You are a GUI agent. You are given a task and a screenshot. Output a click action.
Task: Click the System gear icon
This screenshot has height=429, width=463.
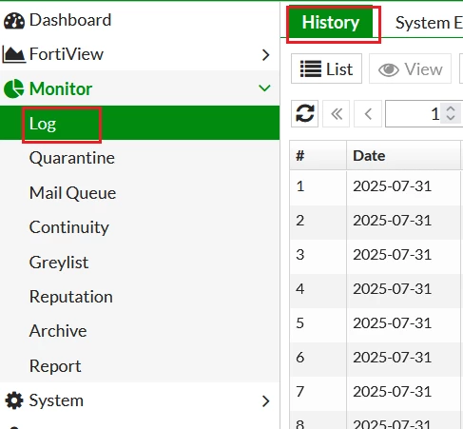tap(14, 400)
